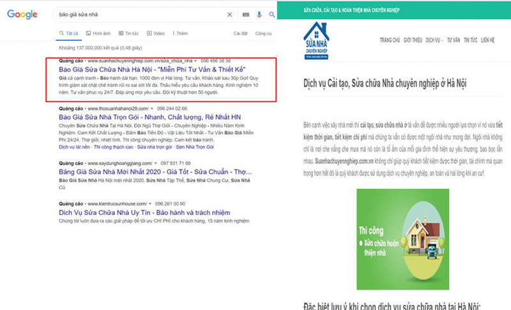The width and height of the screenshot is (511, 310).
Task: Open 'Công cụ' search tools
Action: point(263,34)
